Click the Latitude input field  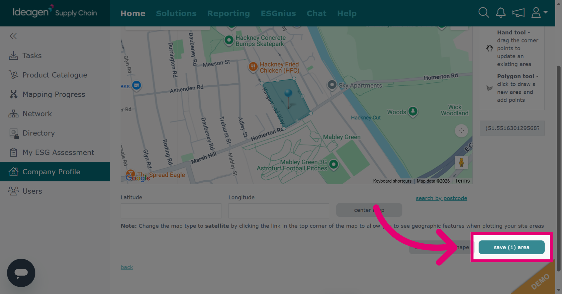coord(171,211)
